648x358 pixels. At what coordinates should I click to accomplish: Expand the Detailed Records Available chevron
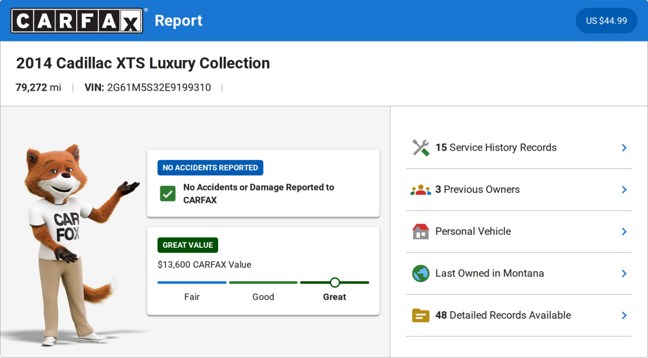624,315
